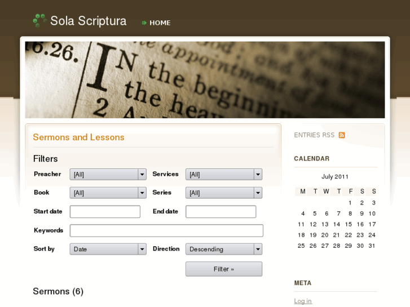Click into the End date field
The image size is (410, 307).
pyautogui.click(x=221, y=212)
